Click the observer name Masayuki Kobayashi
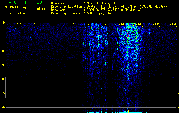This screenshot has height=113, width=179. 102,3
